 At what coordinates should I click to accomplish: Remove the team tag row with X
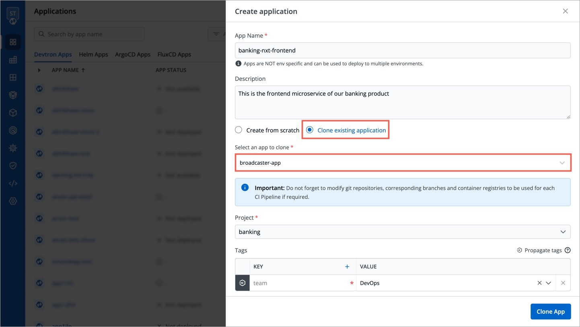pyautogui.click(x=563, y=283)
